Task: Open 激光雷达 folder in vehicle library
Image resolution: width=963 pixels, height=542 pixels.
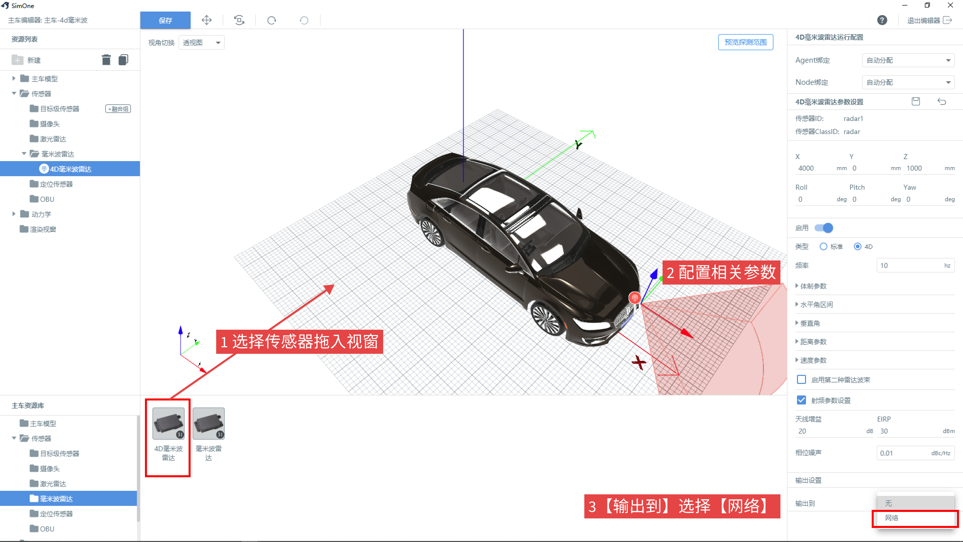Action: tap(48, 483)
